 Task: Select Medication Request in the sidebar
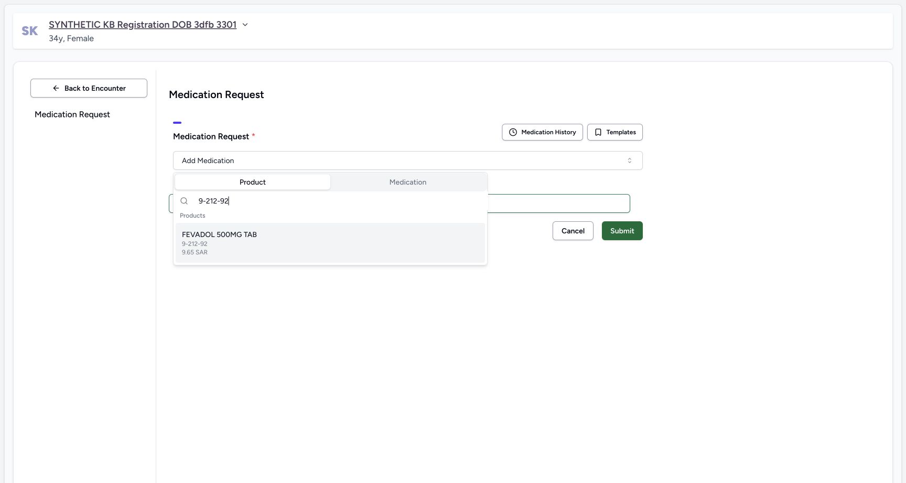(72, 114)
